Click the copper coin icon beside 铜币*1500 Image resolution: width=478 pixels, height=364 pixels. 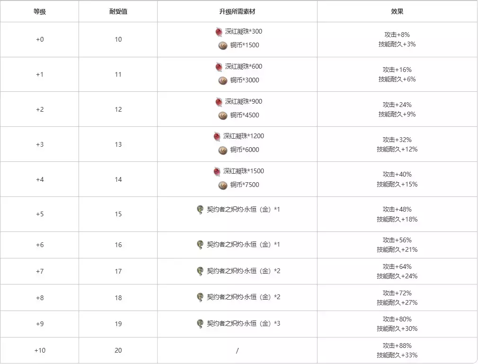[223, 45]
